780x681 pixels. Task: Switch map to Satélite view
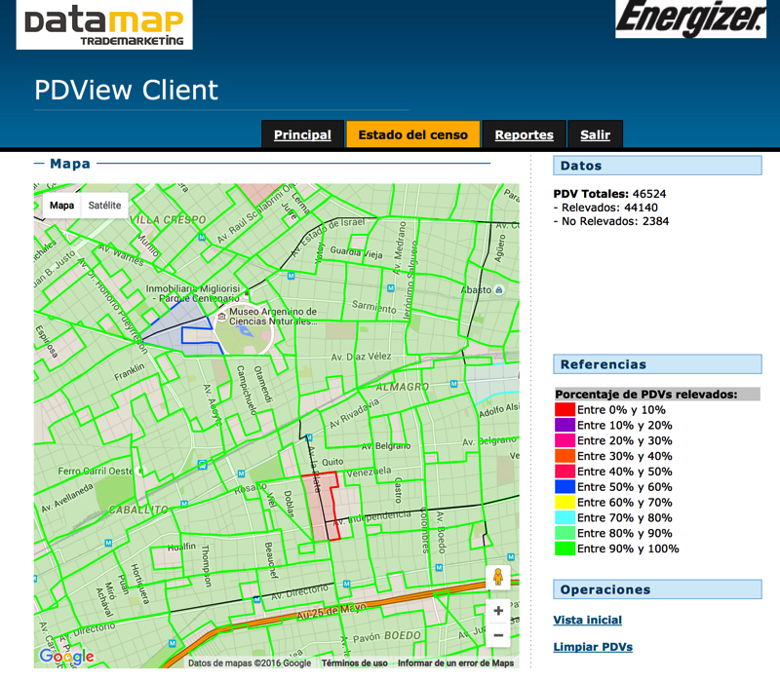[x=104, y=206]
